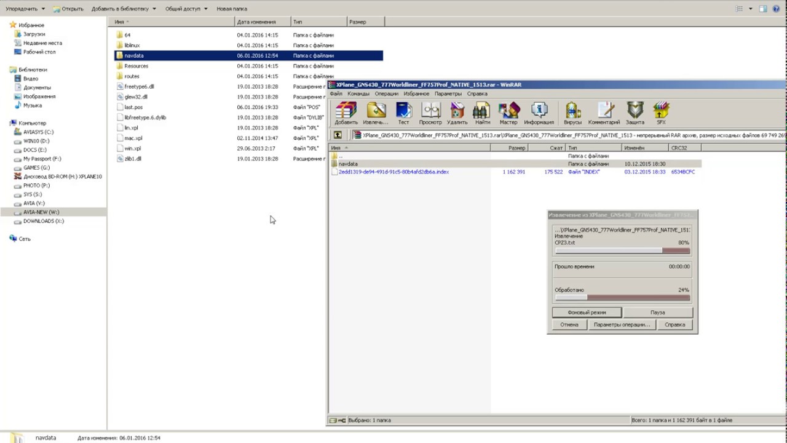Click the WinRAR Добавить (Add) toolbar icon
Image resolution: width=787 pixels, height=443 pixels.
346,113
